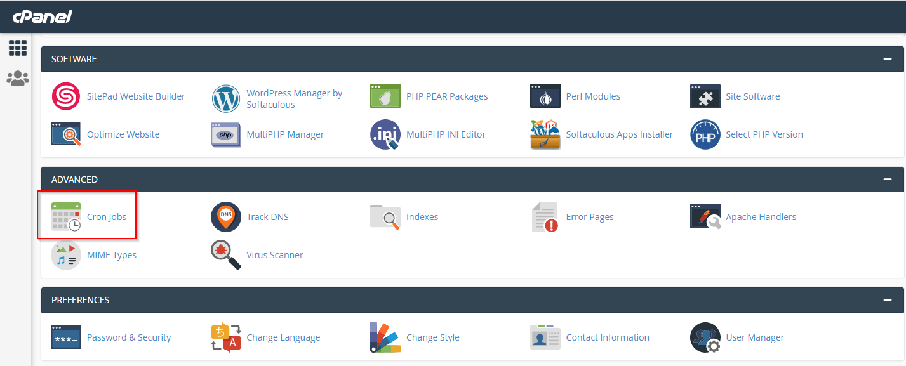
Task: Open the User Manager sidebar people icon
Action: [18, 79]
